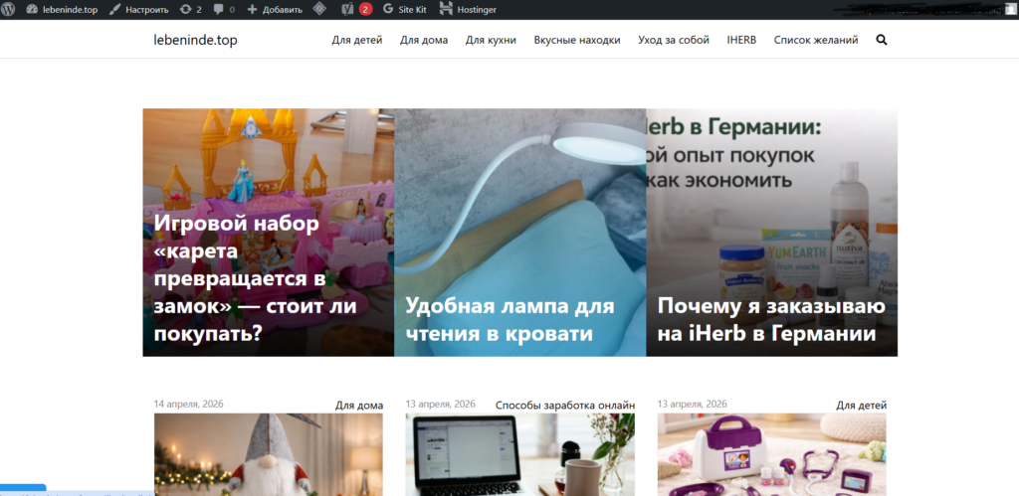The width and height of the screenshot is (1019, 496).
Task: Open the Вкусные находки menu item
Action: click(x=577, y=40)
